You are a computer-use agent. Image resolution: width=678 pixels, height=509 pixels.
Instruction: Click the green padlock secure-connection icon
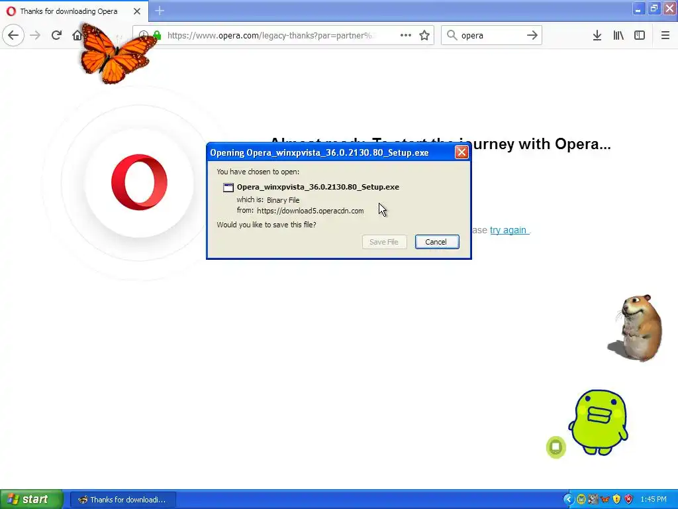[157, 35]
